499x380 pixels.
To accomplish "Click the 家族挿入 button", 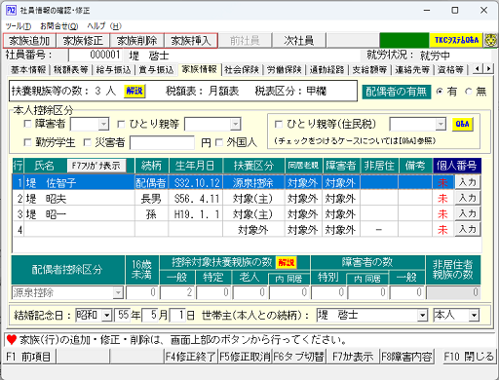I will (191, 41).
